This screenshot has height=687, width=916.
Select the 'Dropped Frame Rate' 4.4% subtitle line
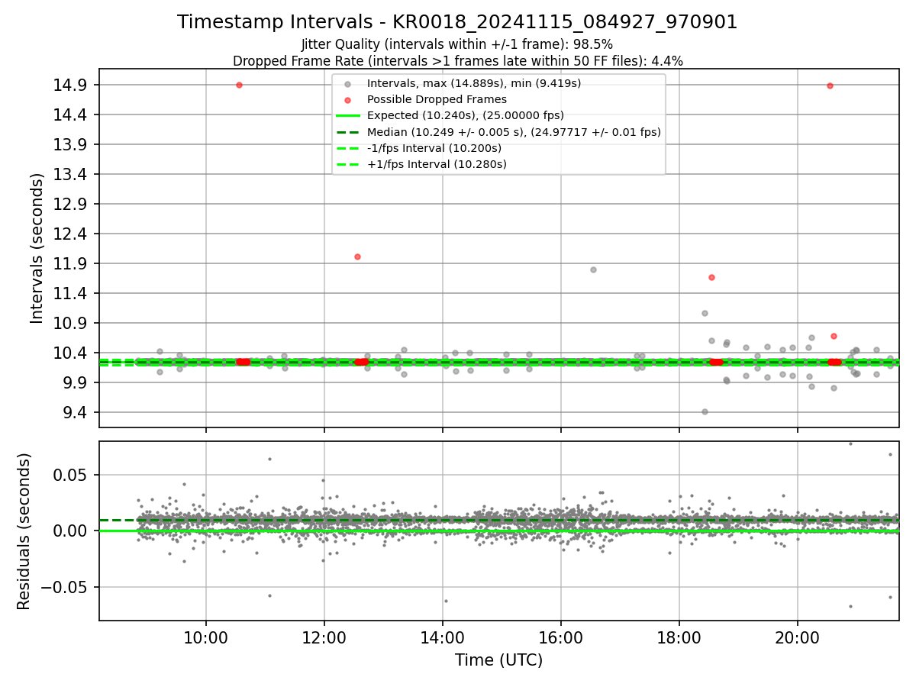[457, 60]
